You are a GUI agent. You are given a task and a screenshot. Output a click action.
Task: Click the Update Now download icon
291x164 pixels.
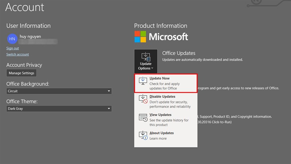pyautogui.click(x=143, y=81)
